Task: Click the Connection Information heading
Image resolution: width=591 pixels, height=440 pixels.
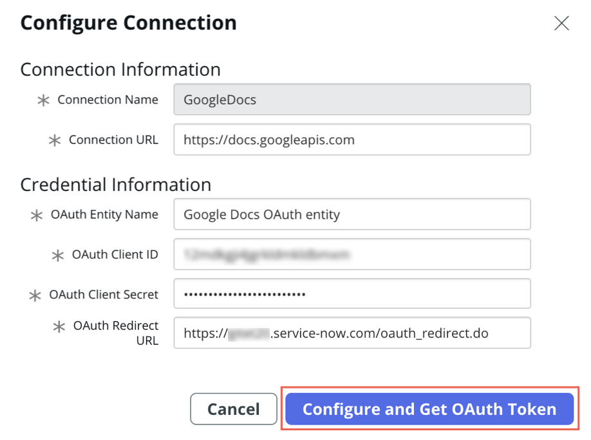Action: click(x=120, y=69)
